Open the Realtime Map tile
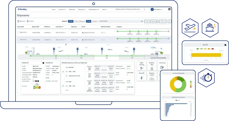This screenshot has height=121, width=229. 152,66
